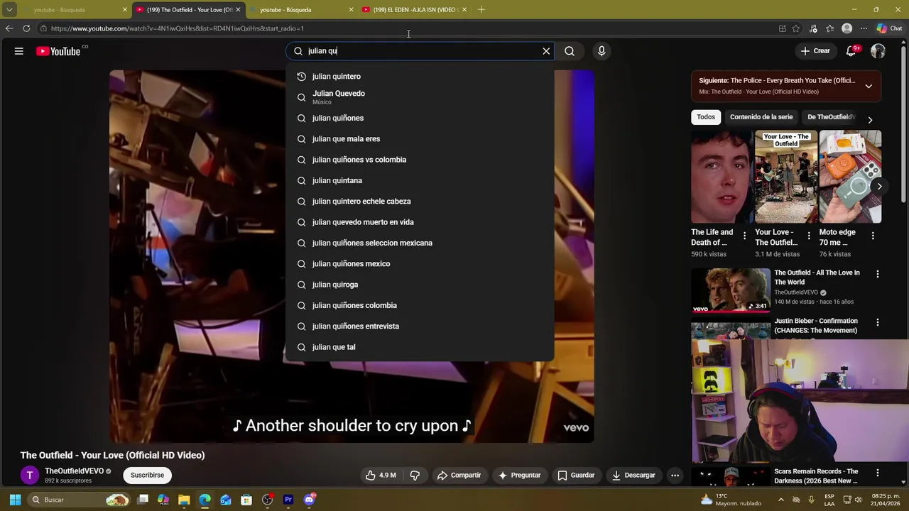Start voice search with microphone icon
The width and height of the screenshot is (909, 511).
(602, 51)
